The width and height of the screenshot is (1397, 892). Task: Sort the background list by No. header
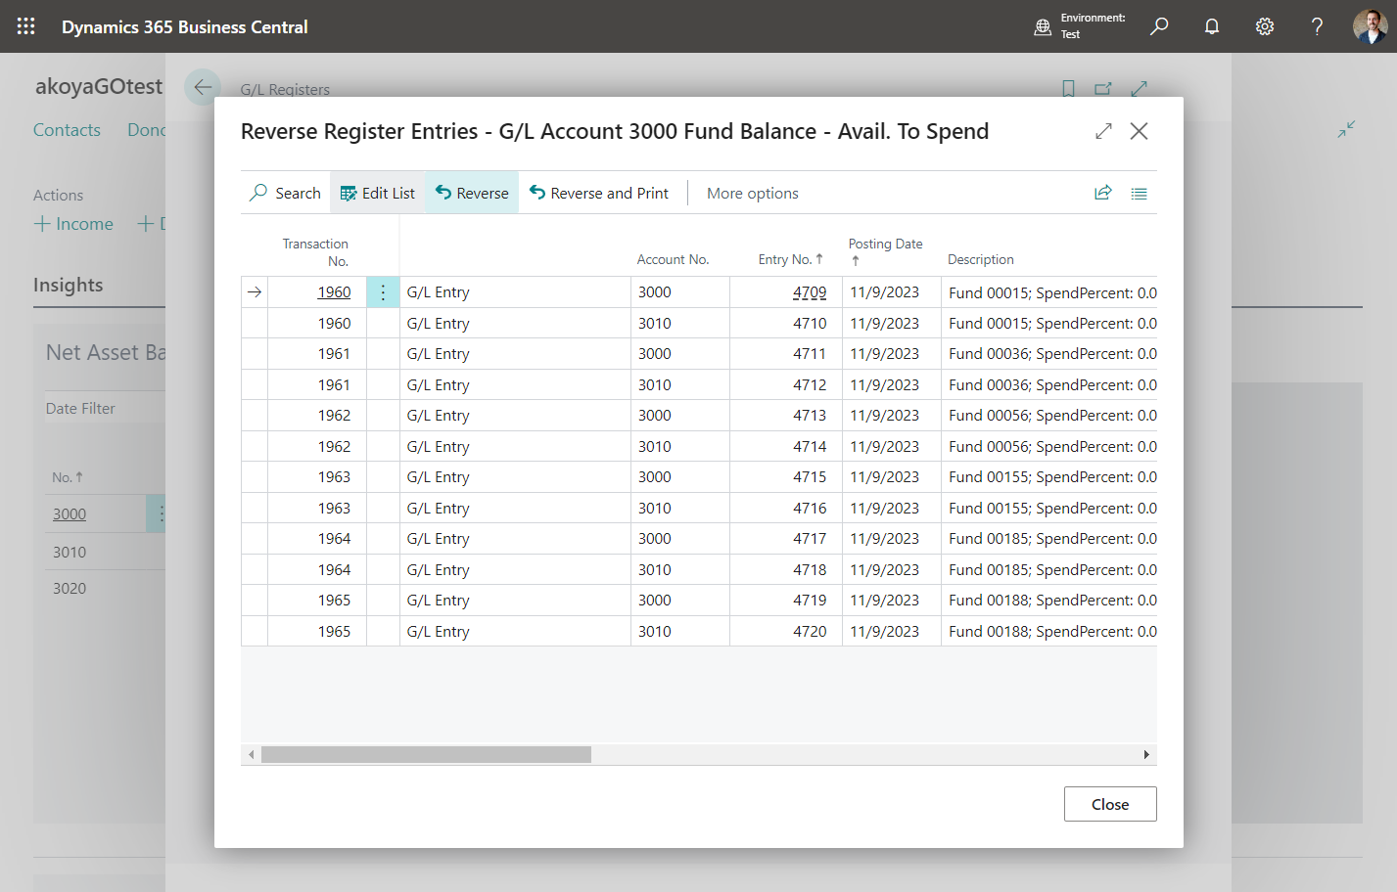click(x=68, y=477)
